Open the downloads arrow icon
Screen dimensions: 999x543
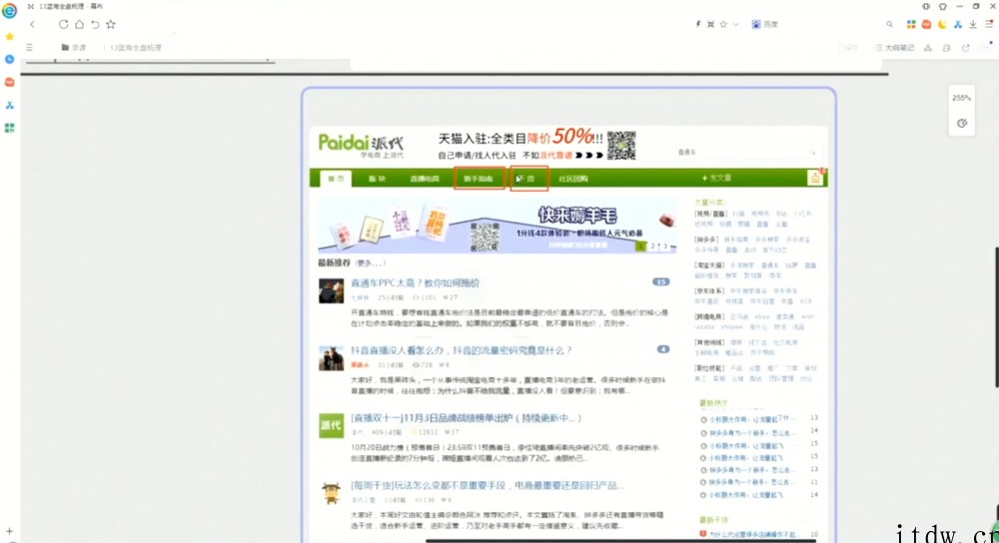coord(973,24)
